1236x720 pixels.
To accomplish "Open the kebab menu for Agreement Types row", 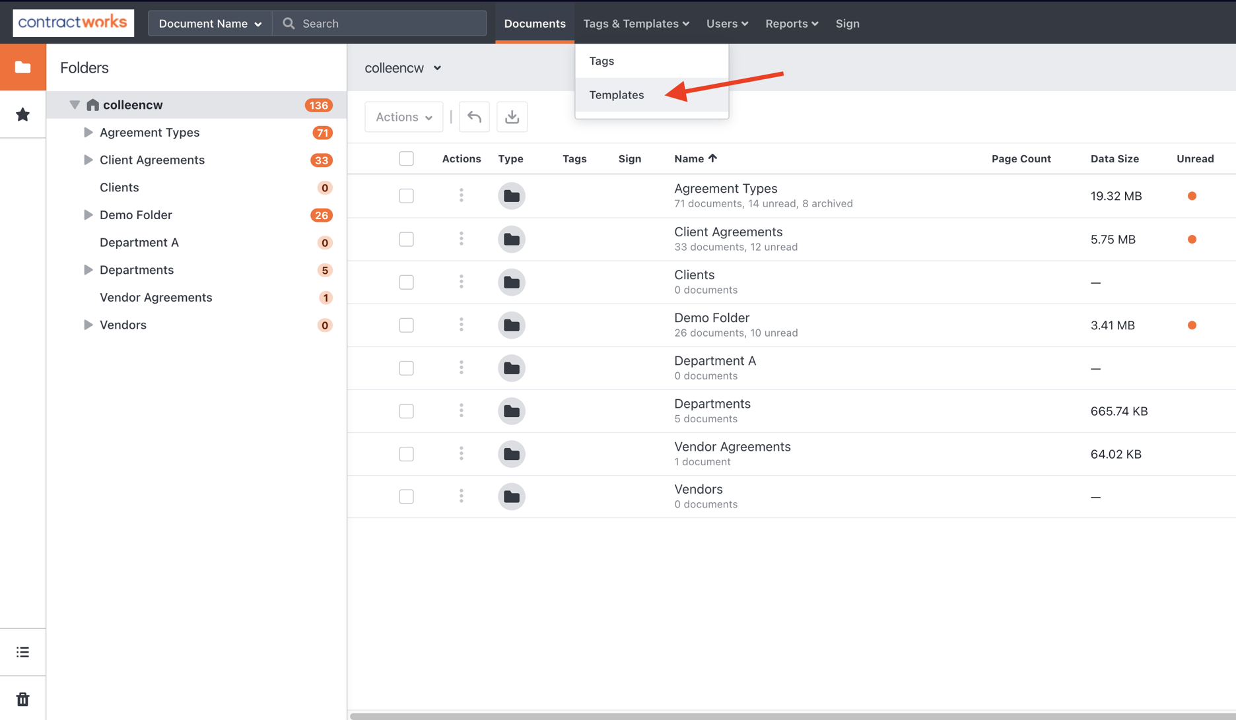I will (x=461, y=195).
